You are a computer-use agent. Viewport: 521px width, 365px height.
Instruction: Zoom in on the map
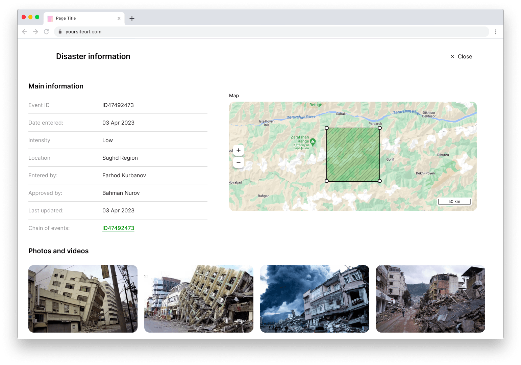point(239,150)
